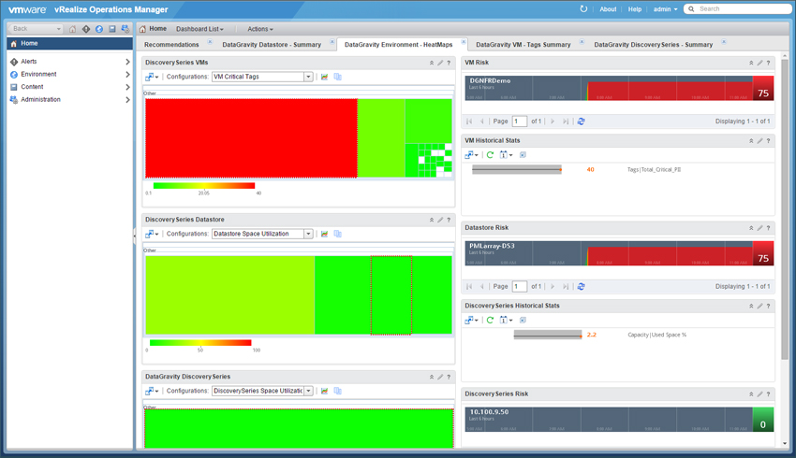Select Home in the navigation panel
Screen dimensions: 796x458
pos(69,44)
